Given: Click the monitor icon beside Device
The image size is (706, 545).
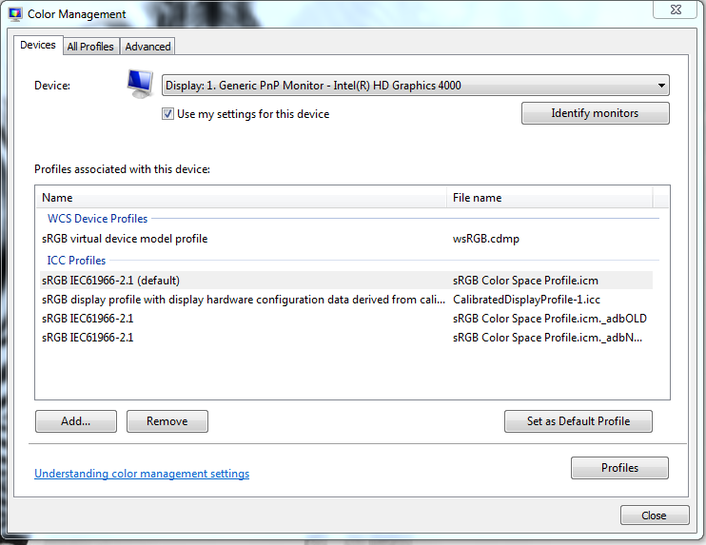Looking at the screenshot, I should point(140,84).
